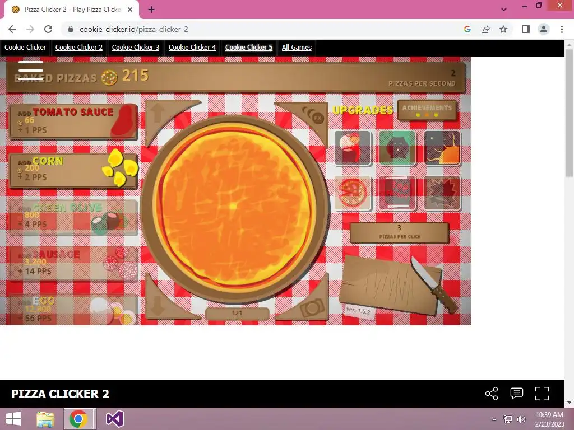Show hidden system tray icons
This screenshot has height=430, width=574.
tap(494, 419)
